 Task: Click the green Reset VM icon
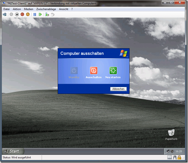click(40, 14)
